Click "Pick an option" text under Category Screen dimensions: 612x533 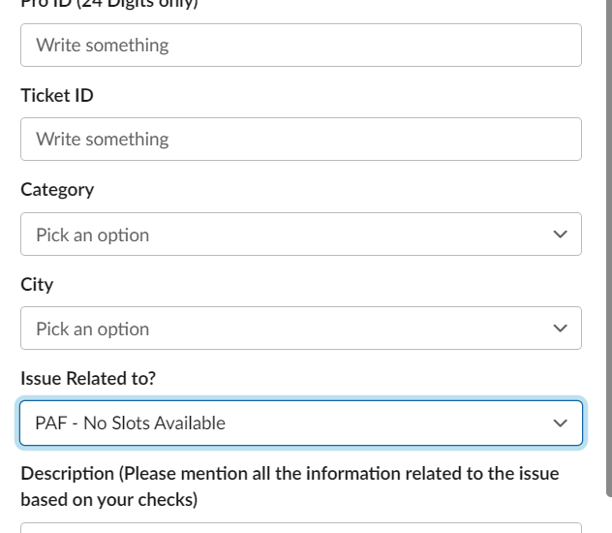coord(93,235)
